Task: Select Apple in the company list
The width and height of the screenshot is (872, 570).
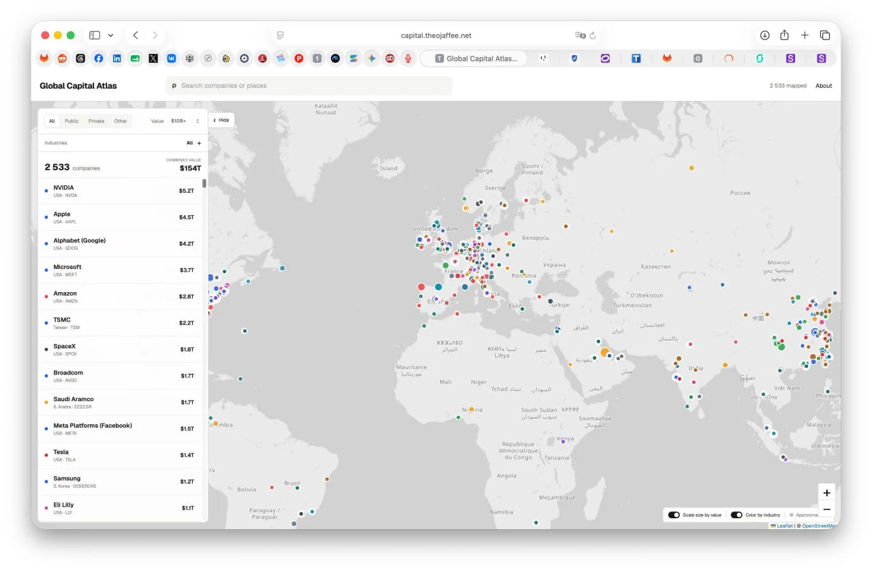Action: (x=121, y=217)
